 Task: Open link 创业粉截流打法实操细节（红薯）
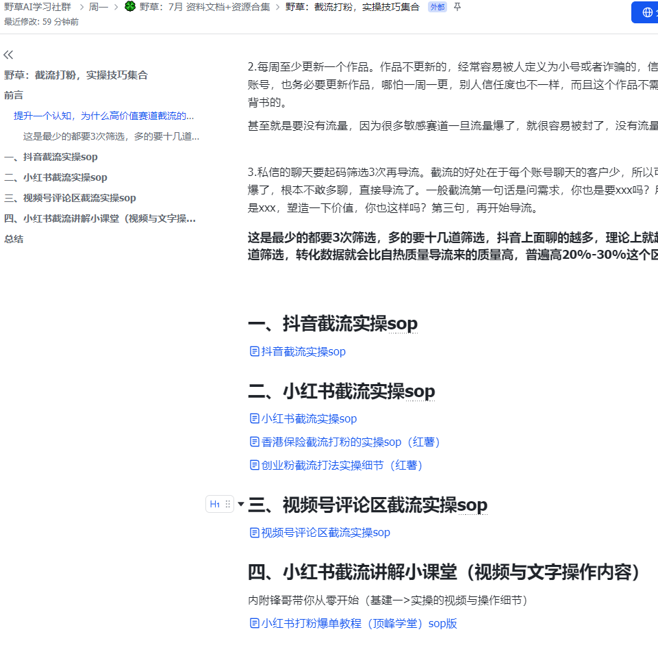[342, 466]
